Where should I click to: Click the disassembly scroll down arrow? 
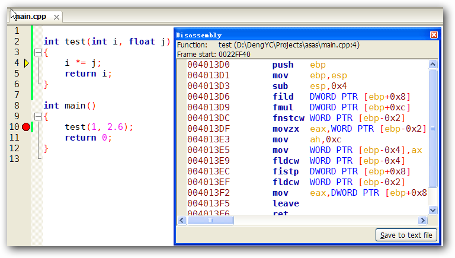click(432, 210)
